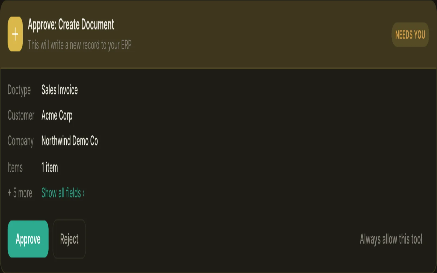This screenshot has width=437, height=273.
Task: Click the chevron after Show all fields
Action: 84,193
